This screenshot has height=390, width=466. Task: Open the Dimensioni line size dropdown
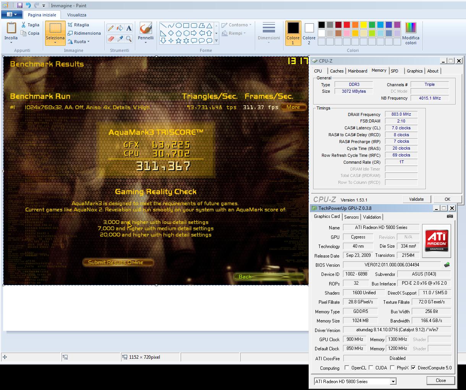click(269, 33)
